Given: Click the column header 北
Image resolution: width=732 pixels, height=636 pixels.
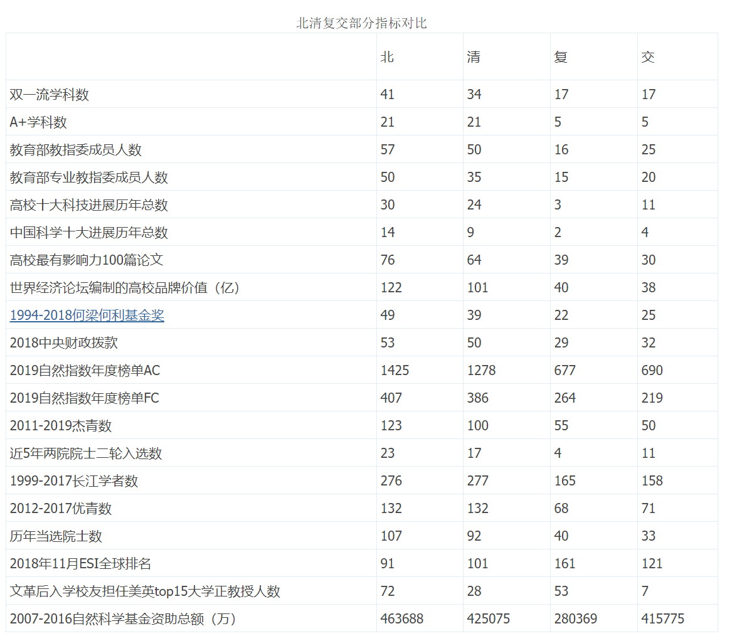Looking at the screenshot, I should click(x=387, y=57).
